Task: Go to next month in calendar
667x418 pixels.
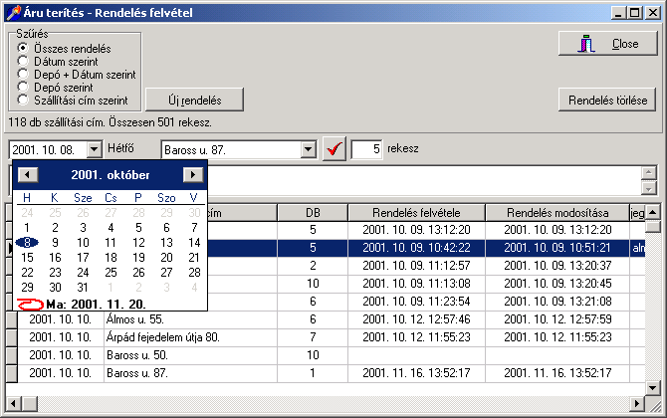Action: tap(193, 174)
